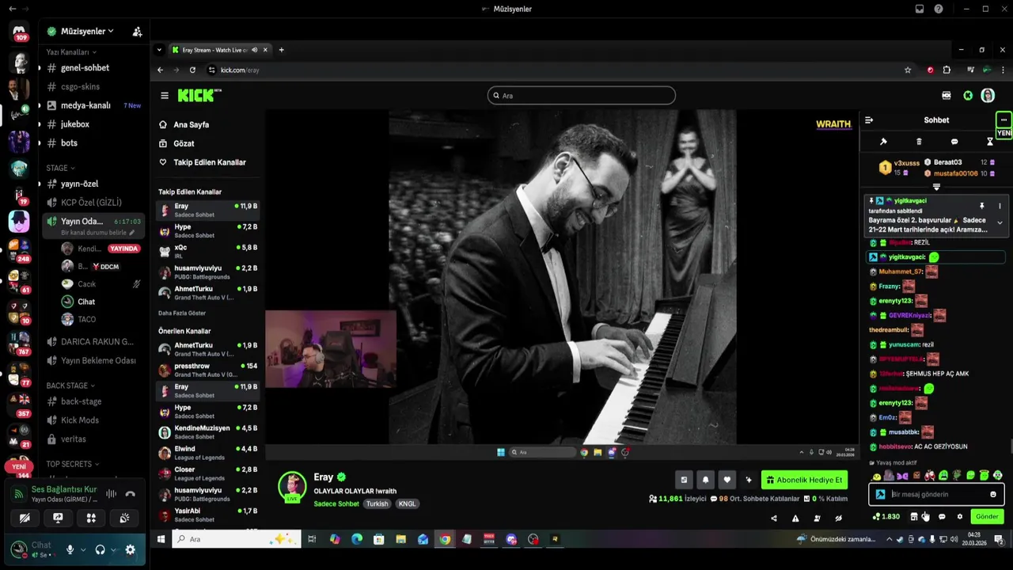
Task: Click the Gönder send button
Action: pos(987,516)
